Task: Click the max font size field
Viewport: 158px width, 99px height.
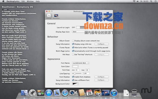Action: (x=87, y=70)
